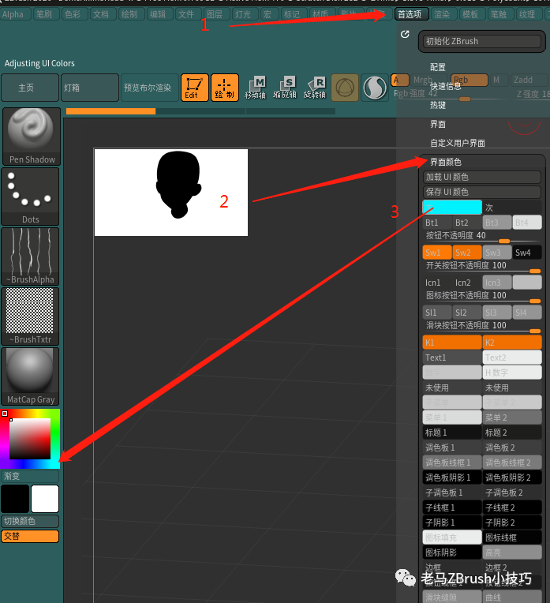Expand the 配置 config section
550x603 pixels.
[x=438, y=67]
